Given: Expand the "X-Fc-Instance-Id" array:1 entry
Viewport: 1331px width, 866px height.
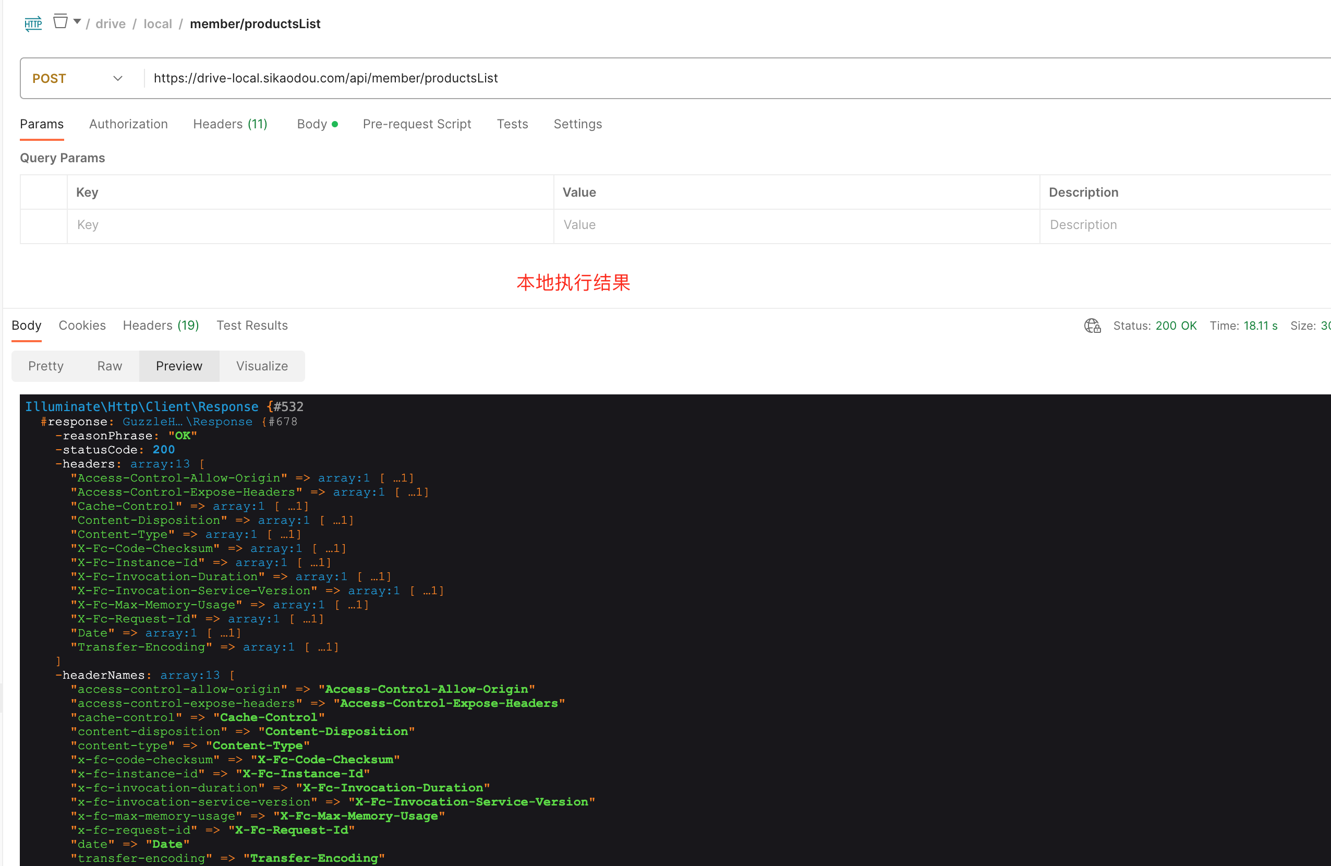Looking at the screenshot, I should [x=283, y=563].
